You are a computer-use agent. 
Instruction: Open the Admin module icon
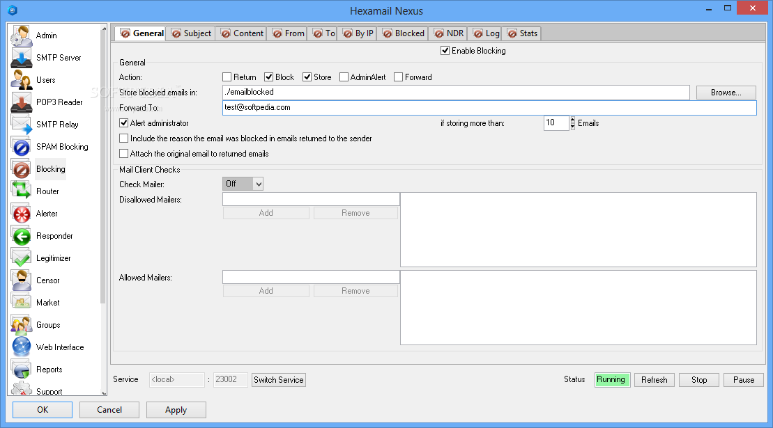coord(22,35)
